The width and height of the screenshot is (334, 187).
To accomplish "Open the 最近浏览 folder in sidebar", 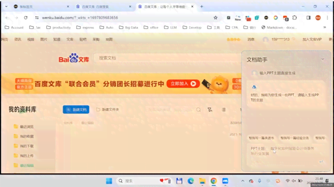I will click(x=24, y=127).
